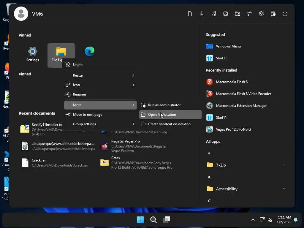Open the Group settings submenu
Image resolution: width=304 pixels, height=228 pixels.
(x=100, y=124)
